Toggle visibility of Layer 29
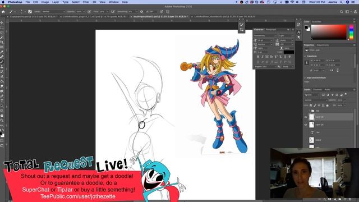 [305, 117]
